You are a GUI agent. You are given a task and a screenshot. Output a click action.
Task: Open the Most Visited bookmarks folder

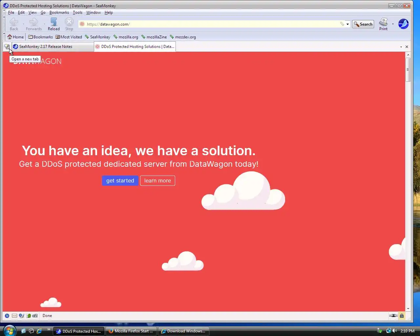(x=69, y=37)
